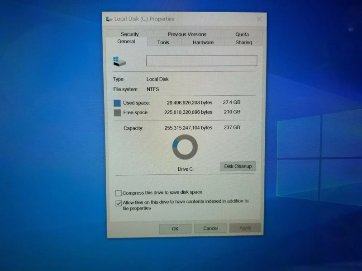Click the blue Used space color square
The width and height of the screenshot is (362, 271).
[117, 103]
